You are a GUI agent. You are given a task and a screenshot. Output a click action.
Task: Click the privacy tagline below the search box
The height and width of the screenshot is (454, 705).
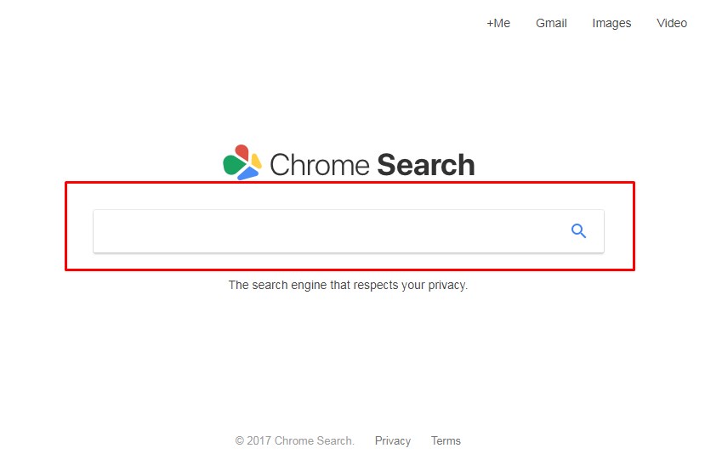tap(348, 285)
